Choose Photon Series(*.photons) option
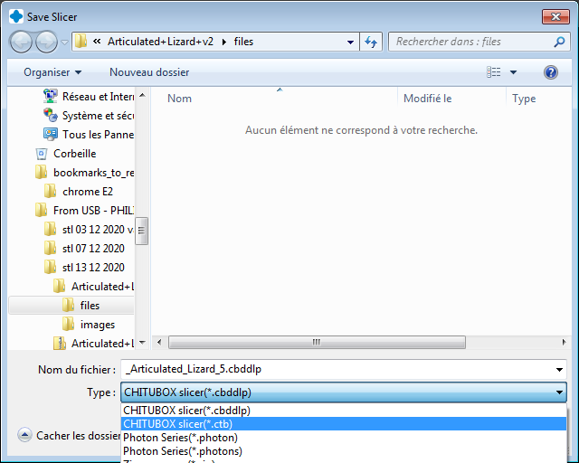The height and width of the screenshot is (463, 579). click(344, 451)
